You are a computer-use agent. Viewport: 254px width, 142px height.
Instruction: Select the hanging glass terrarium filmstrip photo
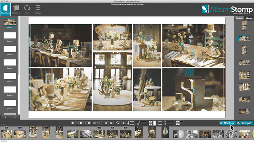click(165, 132)
